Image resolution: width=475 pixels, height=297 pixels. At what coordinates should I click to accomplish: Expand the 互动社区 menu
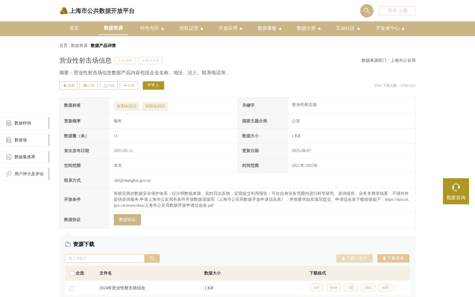pos(348,28)
